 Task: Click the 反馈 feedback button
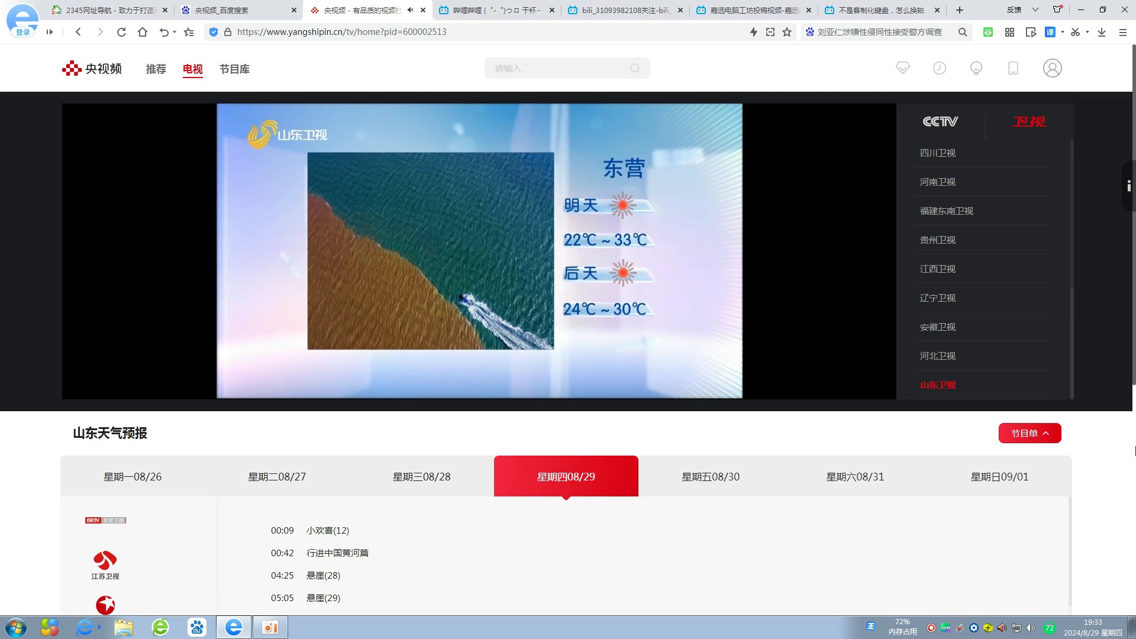1014,9
